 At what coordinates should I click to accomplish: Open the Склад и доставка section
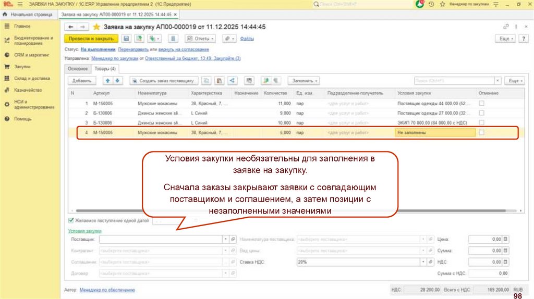point(32,79)
